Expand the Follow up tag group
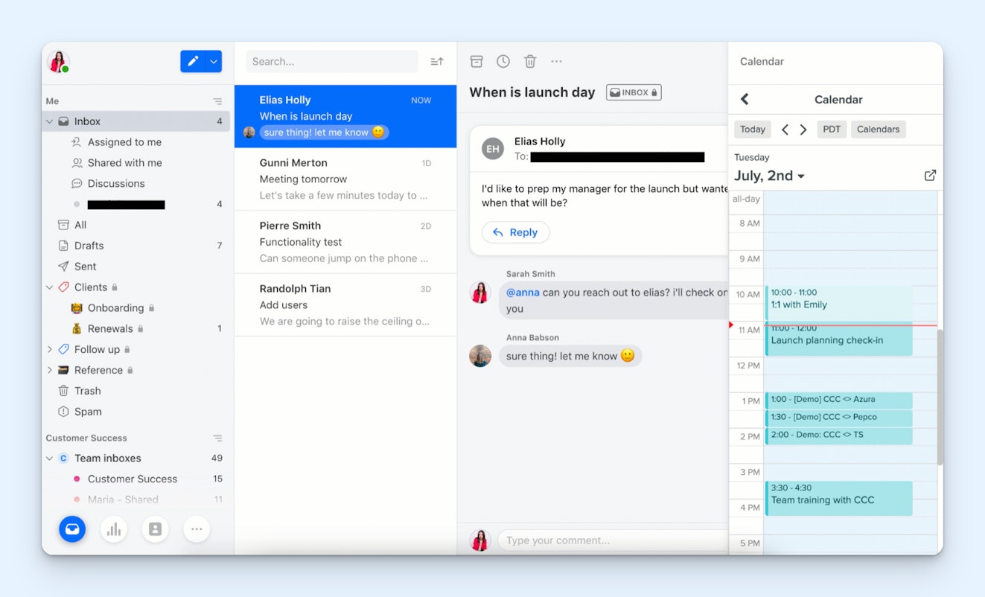The image size is (985, 597). tap(50, 349)
